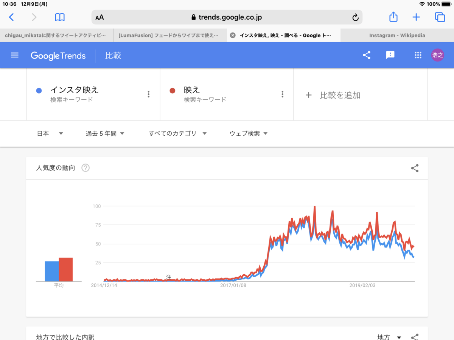
Task: Click red average bar in chart
Action: point(66,269)
